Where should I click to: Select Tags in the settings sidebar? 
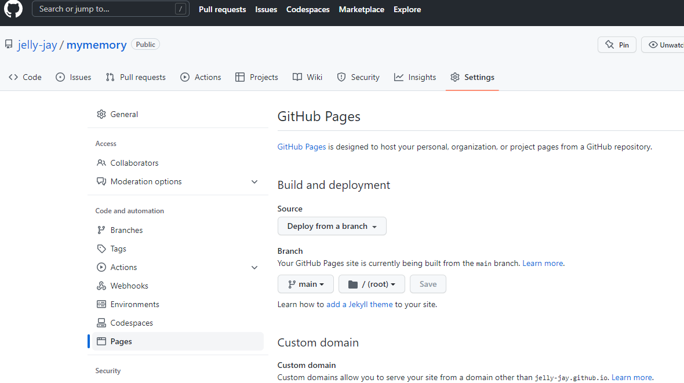[178, 249]
